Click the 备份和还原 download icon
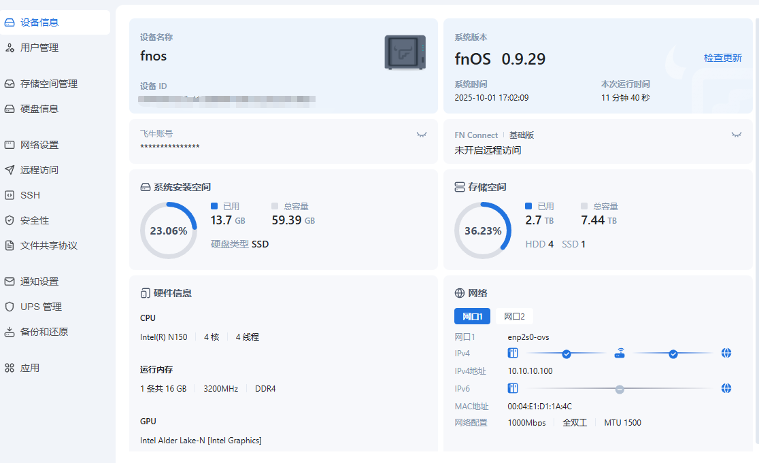This screenshot has height=463, width=759. coord(10,332)
